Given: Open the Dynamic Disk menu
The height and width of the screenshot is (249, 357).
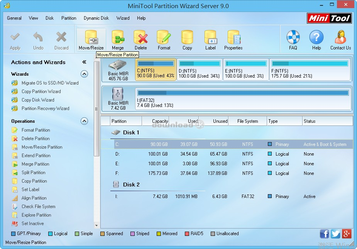Looking at the screenshot, I should coord(96,18).
